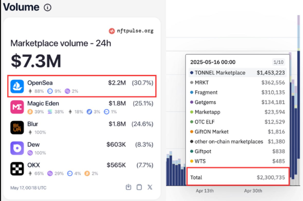This screenshot has height=201, width=303.
Task: Click the Magic Eden logo
Action: coord(17,107)
